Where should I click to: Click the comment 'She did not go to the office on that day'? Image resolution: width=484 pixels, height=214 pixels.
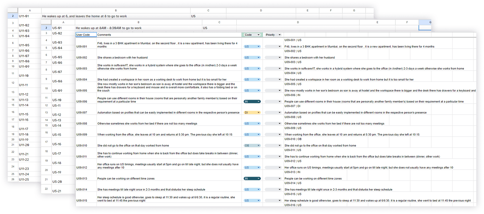click(133, 146)
